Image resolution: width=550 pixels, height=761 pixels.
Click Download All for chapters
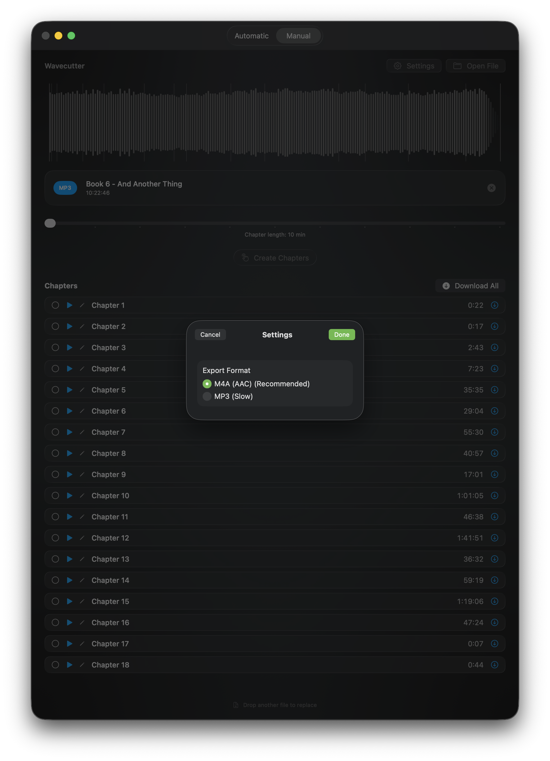click(470, 286)
